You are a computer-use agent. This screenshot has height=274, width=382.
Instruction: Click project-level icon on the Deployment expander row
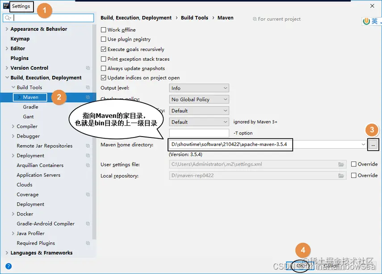[88, 155]
